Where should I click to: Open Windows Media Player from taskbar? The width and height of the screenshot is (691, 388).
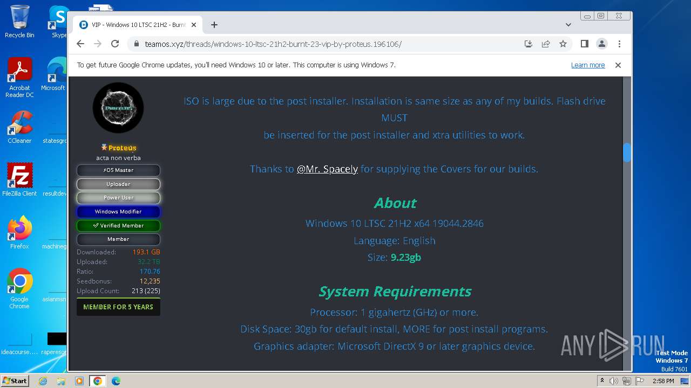(79, 381)
